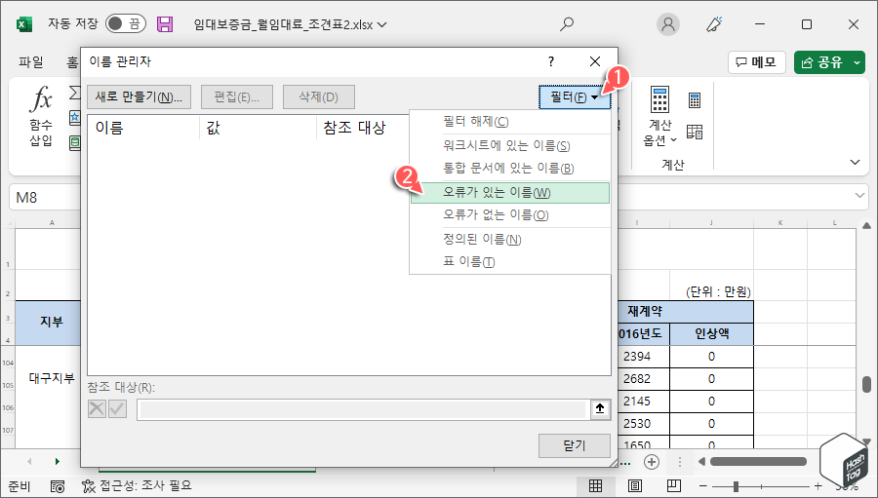The image size is (878, 498).
Task: Click the search magnifier icon
Action: click(567, 24)
